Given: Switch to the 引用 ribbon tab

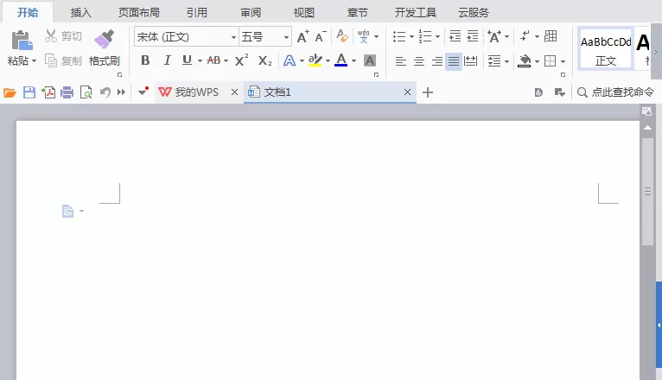Looking at the screenshot, I should [197, 13].
